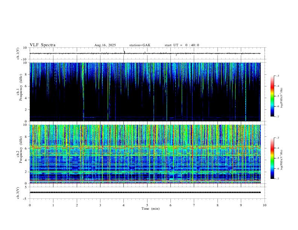298x230 pixels.
Task: Click the "ch.3(V)" axis label
Action: point(18,193)
